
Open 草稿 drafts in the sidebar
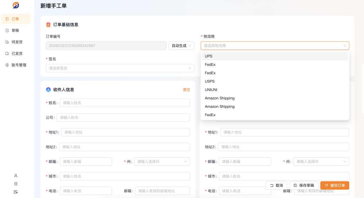(x=16, y=30)
